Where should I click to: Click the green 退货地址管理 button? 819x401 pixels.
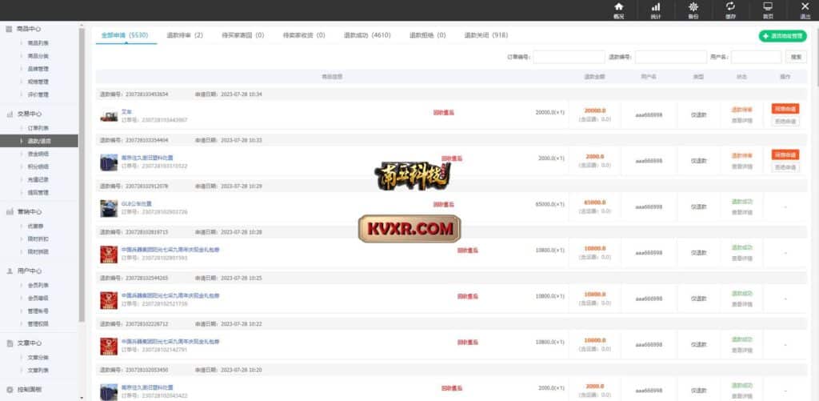coord(782,36)
